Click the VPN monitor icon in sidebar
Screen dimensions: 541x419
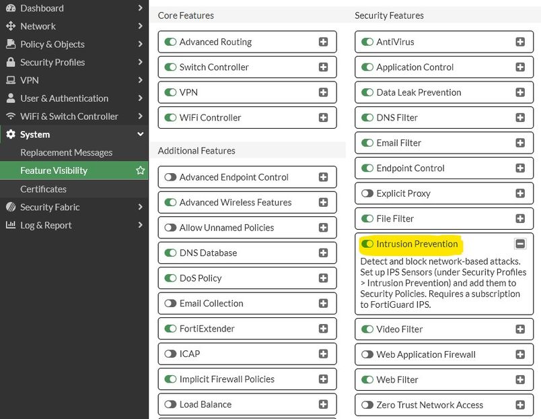(10, 80)
